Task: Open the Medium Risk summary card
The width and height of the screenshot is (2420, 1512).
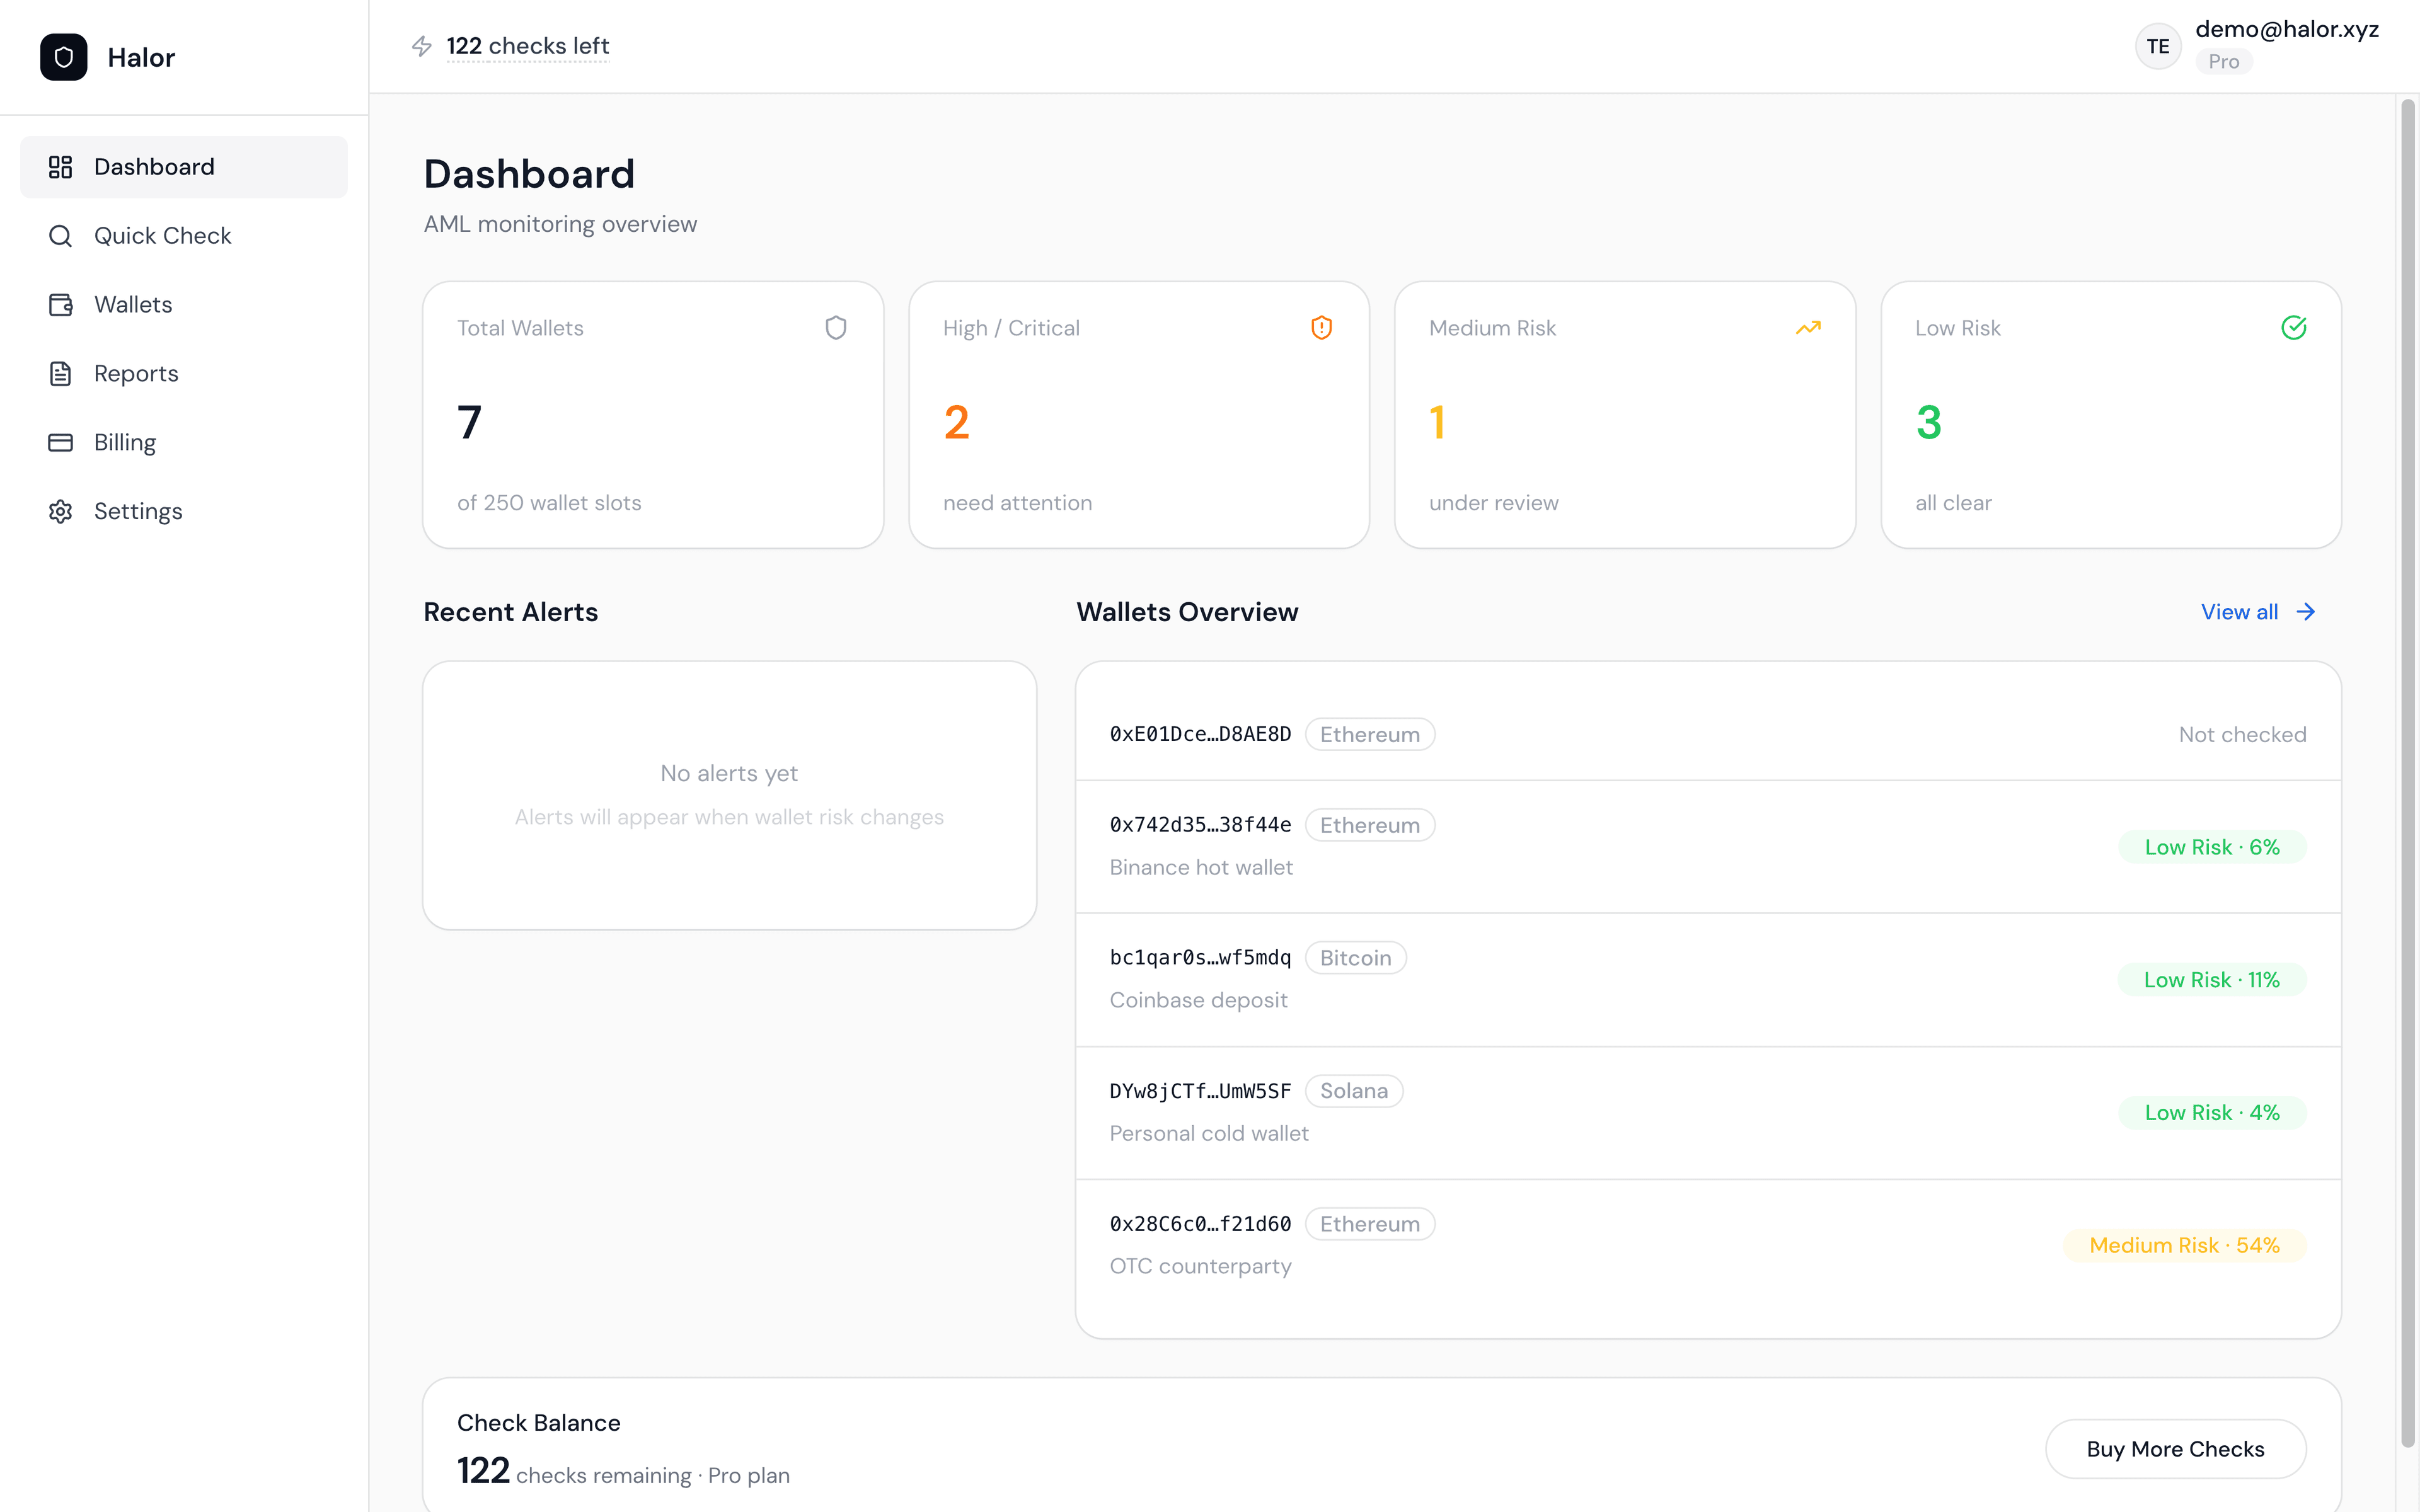Action: [x=1625, y=415]
